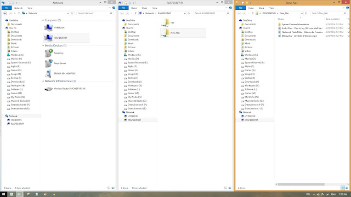
Task: Open Home tab in RASPBERRYPI window
Action: (134, 8)
